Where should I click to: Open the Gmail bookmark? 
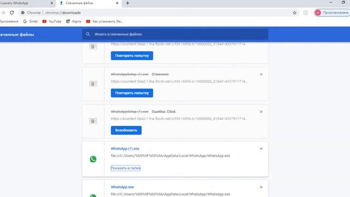[x=31, y=21]
